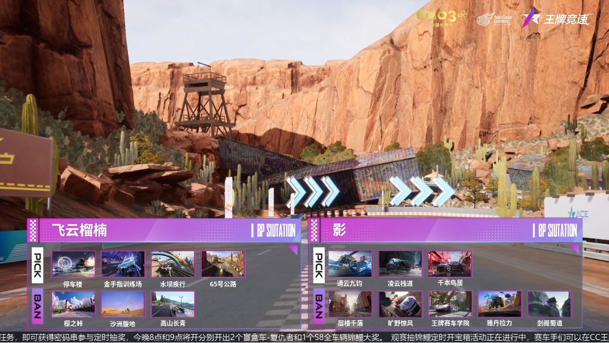The image size is (609, 343).
Task: Select the 水坝疾行 track thumbnail
Action: pyautogui.click(x=173, y=264)
